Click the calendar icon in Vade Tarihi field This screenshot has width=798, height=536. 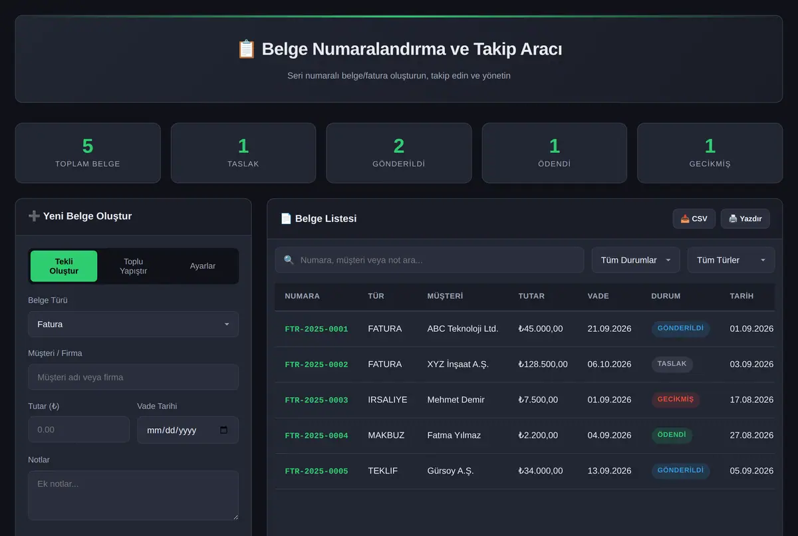tap(223, 430)
